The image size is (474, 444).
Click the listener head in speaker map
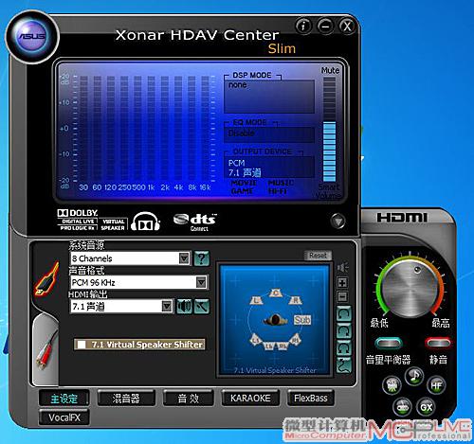click(276, 320)
